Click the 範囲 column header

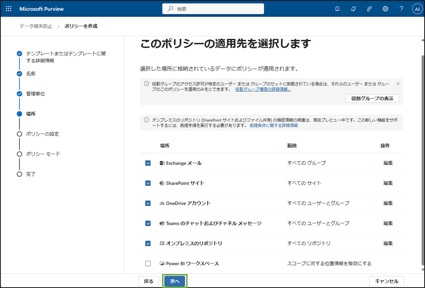click(292, 146)
